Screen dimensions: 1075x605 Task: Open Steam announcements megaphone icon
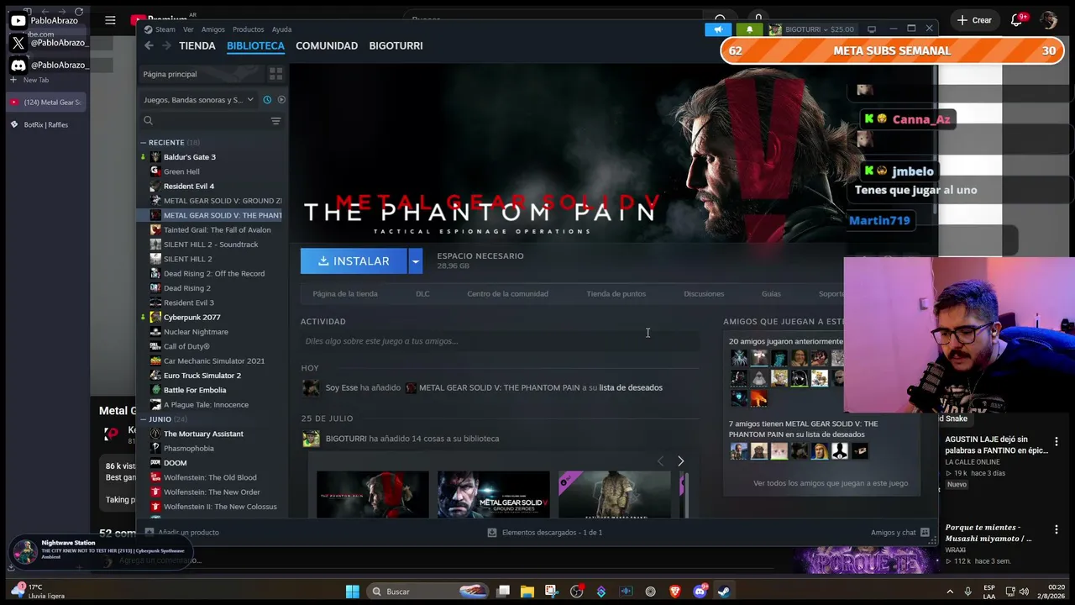point(718,29)
